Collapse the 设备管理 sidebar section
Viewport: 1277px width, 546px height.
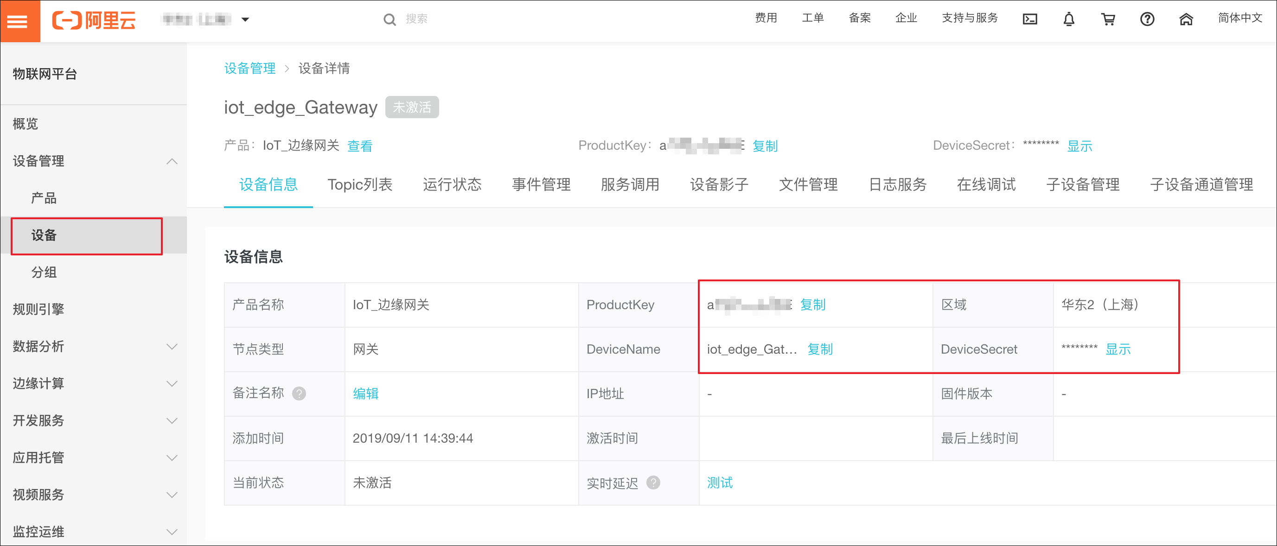[x=172, y=161]
